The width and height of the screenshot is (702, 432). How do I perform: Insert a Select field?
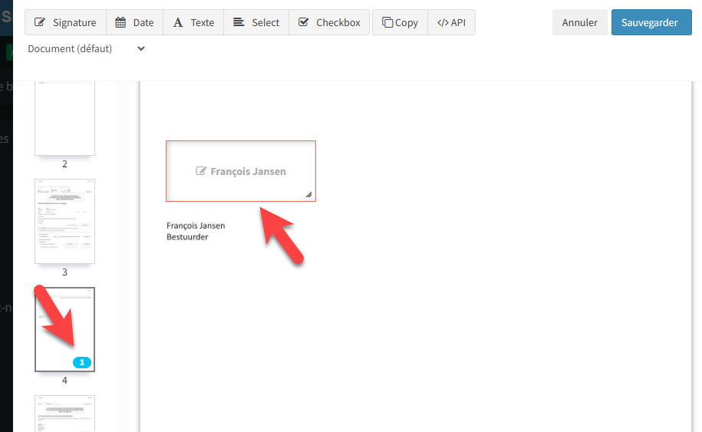click(x=256, y=22)
